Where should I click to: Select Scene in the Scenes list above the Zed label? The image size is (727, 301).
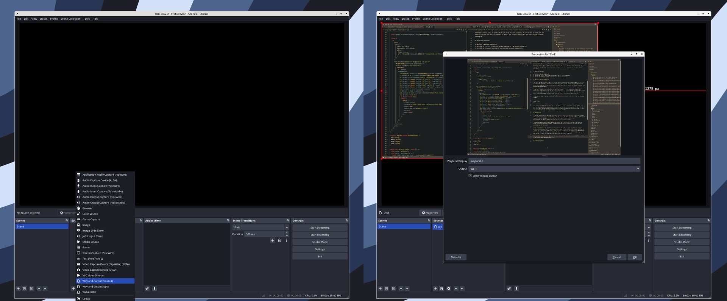(404, 226)
